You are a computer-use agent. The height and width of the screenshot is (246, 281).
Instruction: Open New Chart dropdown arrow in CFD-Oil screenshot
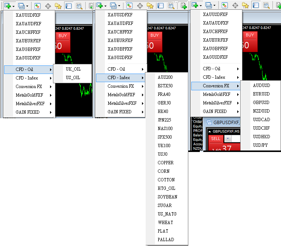click(13, 6)
